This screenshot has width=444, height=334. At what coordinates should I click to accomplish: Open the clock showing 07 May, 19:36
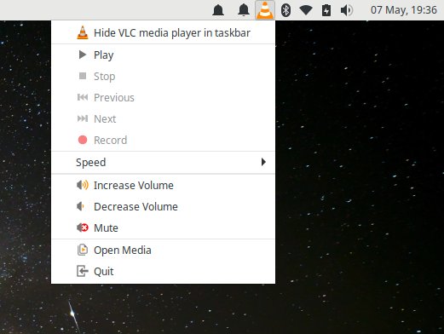[404, 10]
